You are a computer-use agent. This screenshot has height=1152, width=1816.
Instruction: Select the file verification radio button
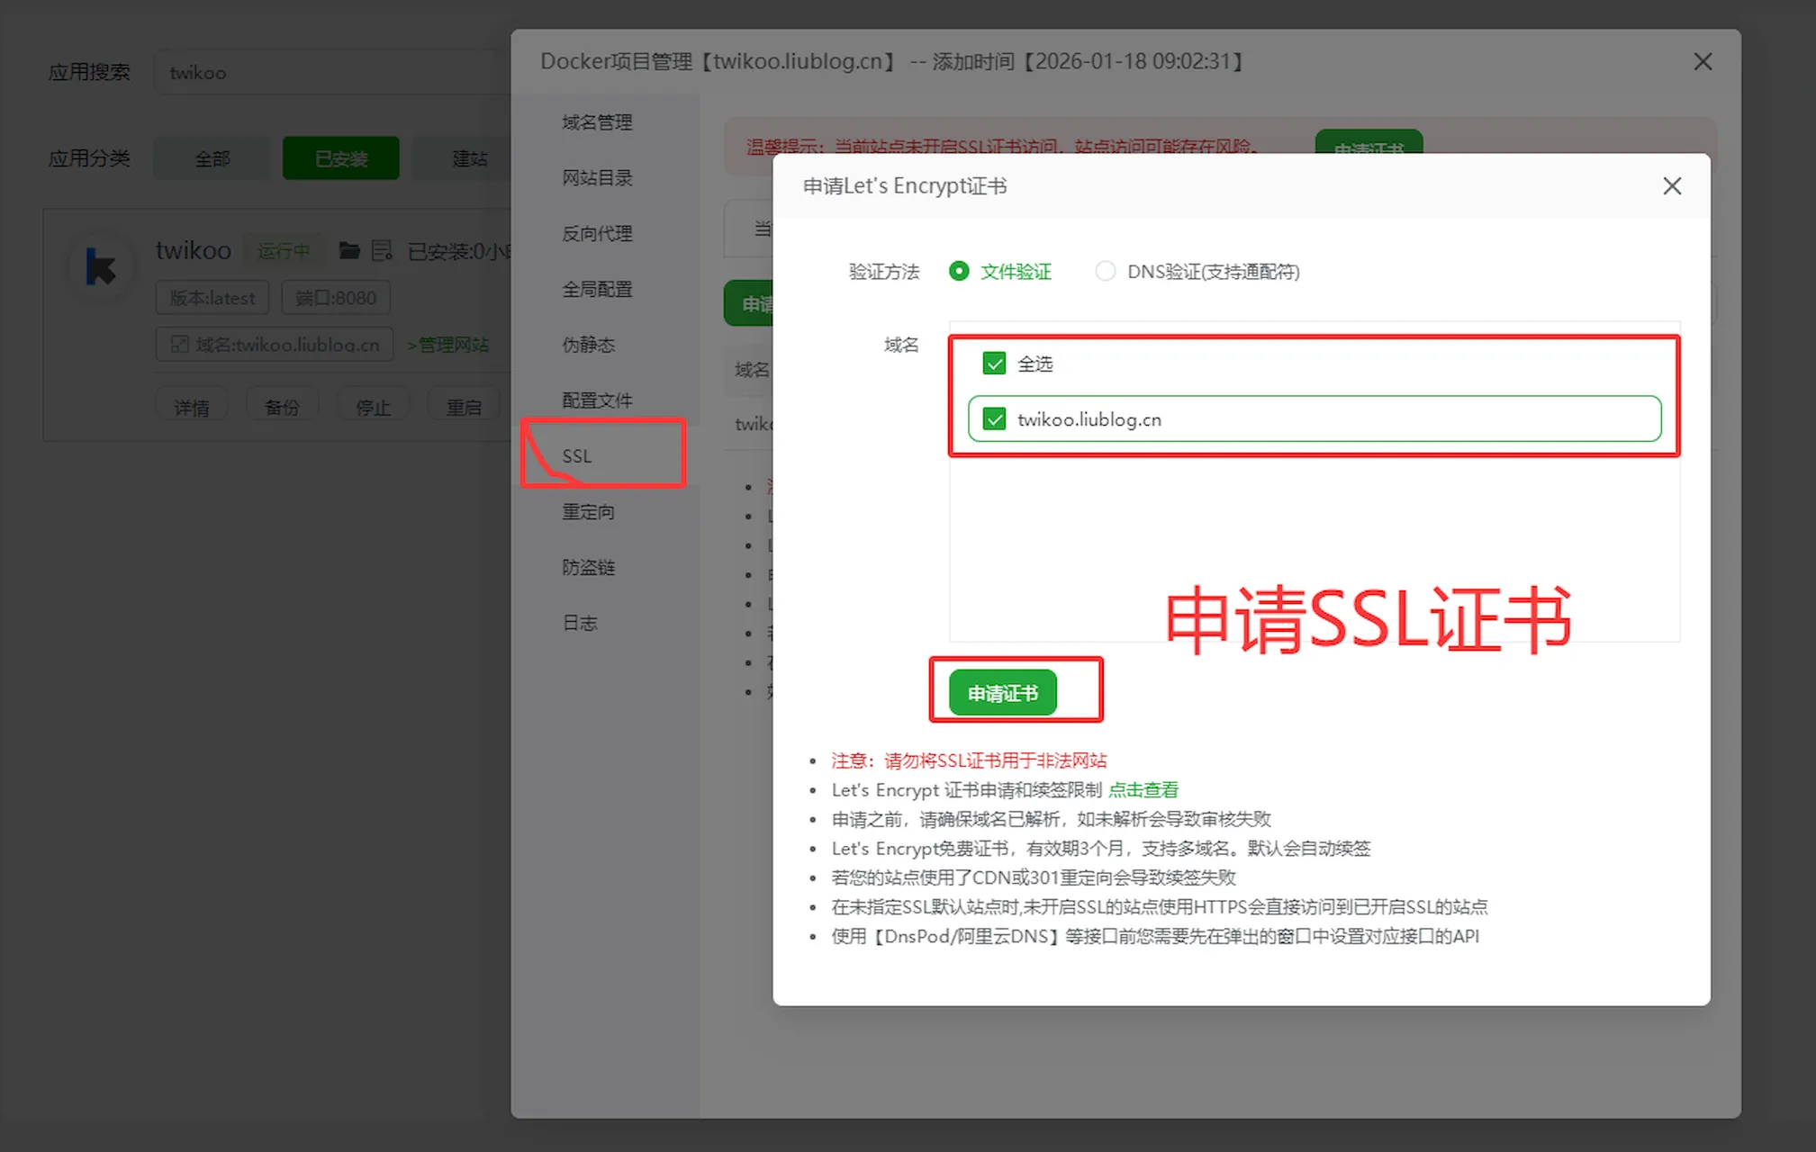click(x=959, y=271)
